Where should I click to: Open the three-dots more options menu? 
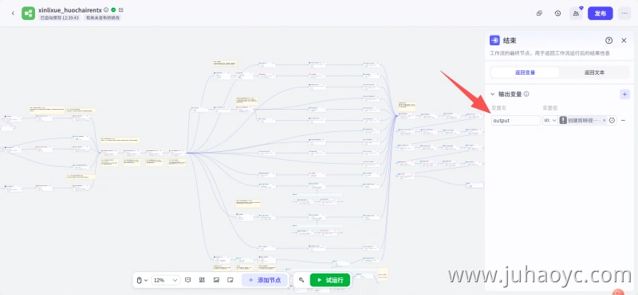coord(624,13)
